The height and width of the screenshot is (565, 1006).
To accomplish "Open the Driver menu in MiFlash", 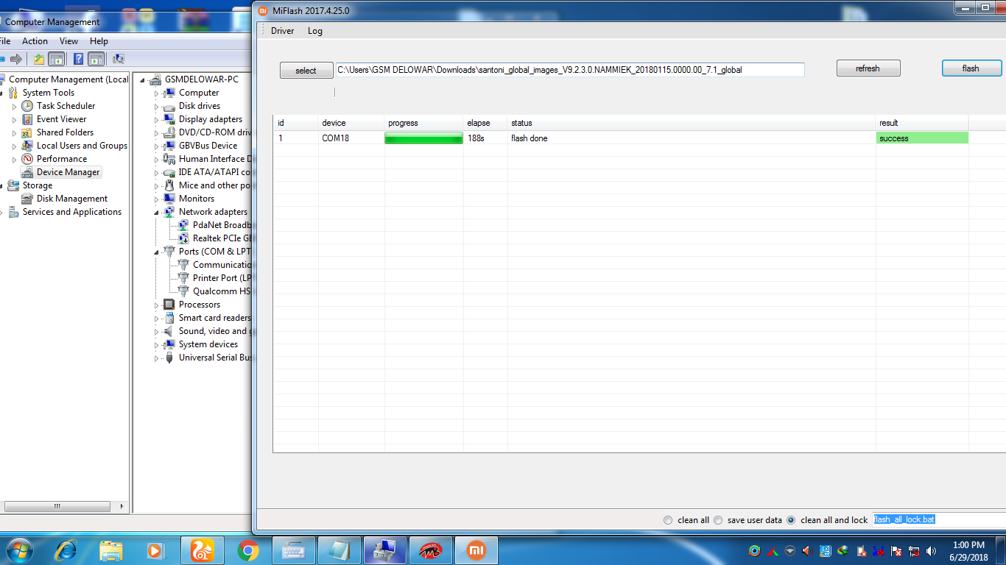I will [282, 31].
